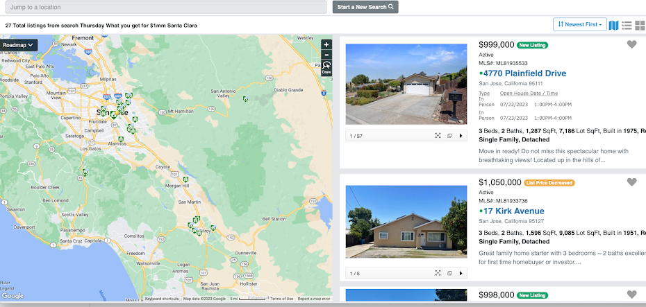Open the Roadmap map type dropdown

point(19,45)
